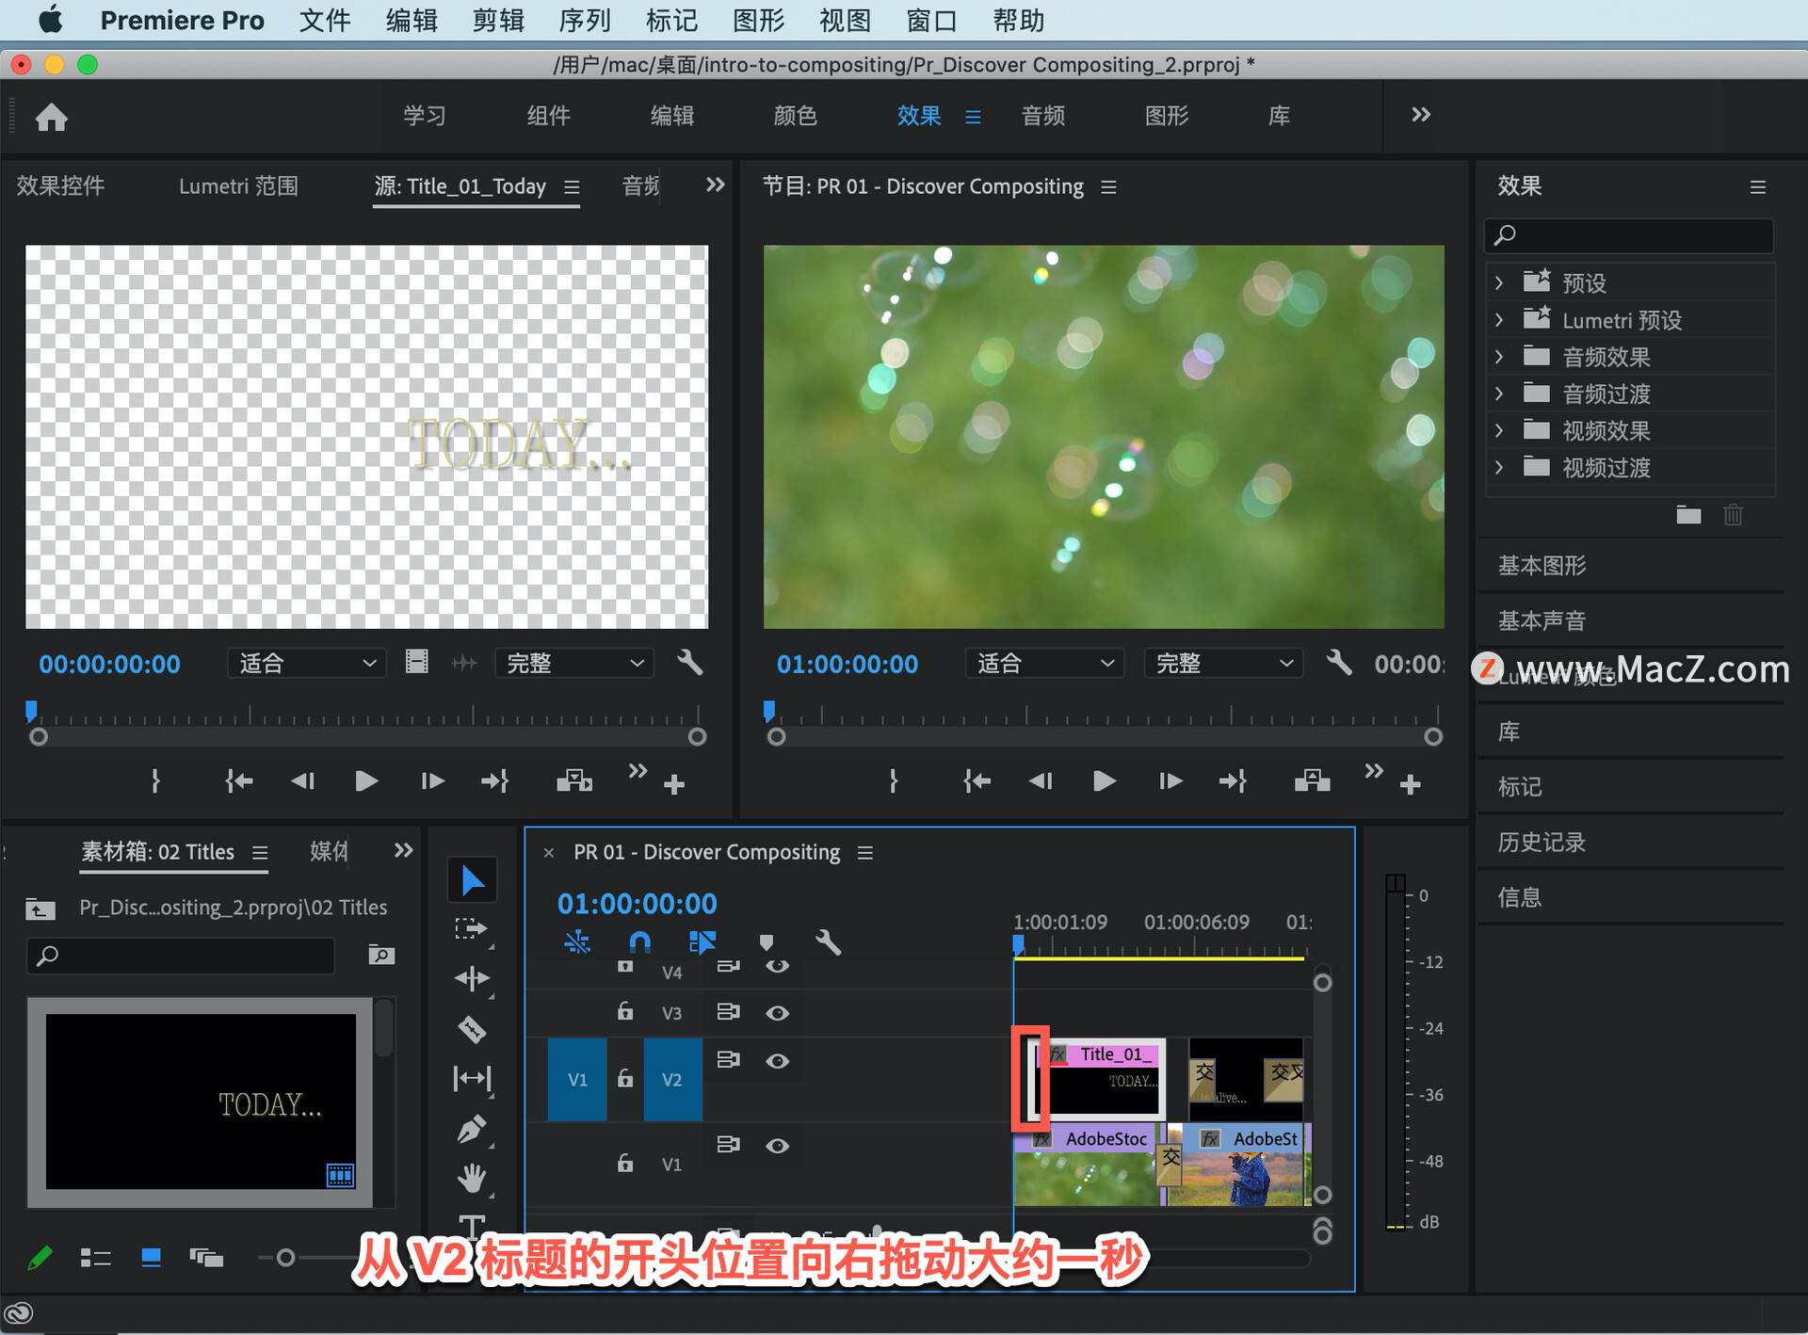Open timeline display settings wrench
Viewport: 1808px width, 1335px height.
click(828, 942)
